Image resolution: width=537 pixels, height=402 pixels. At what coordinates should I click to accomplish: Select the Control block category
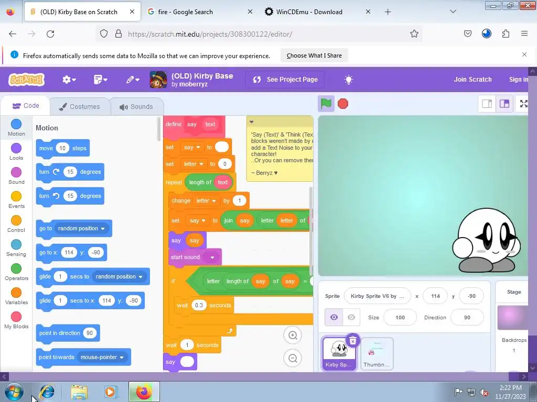coord(16,224)
